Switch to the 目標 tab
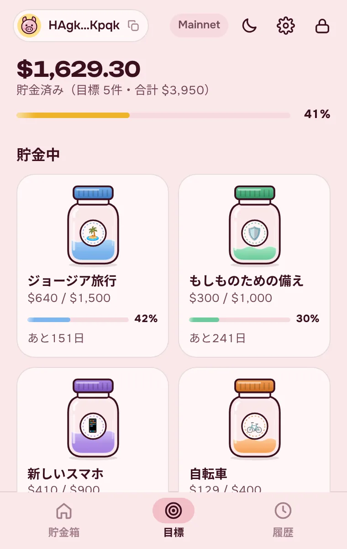Screen dimensions: 347x549 click(173, 520)
